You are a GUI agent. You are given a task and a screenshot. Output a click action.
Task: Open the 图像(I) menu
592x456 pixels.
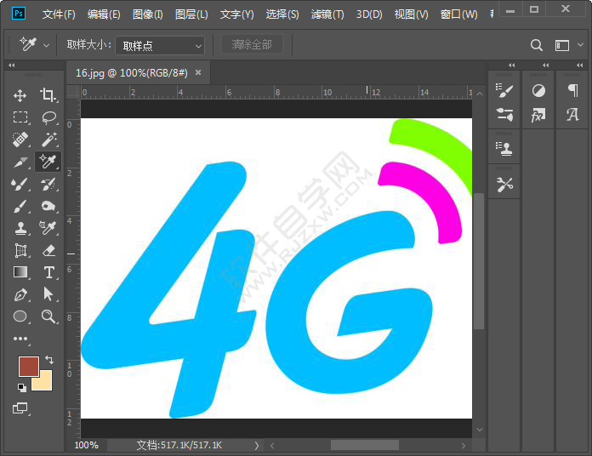[148, 14]
